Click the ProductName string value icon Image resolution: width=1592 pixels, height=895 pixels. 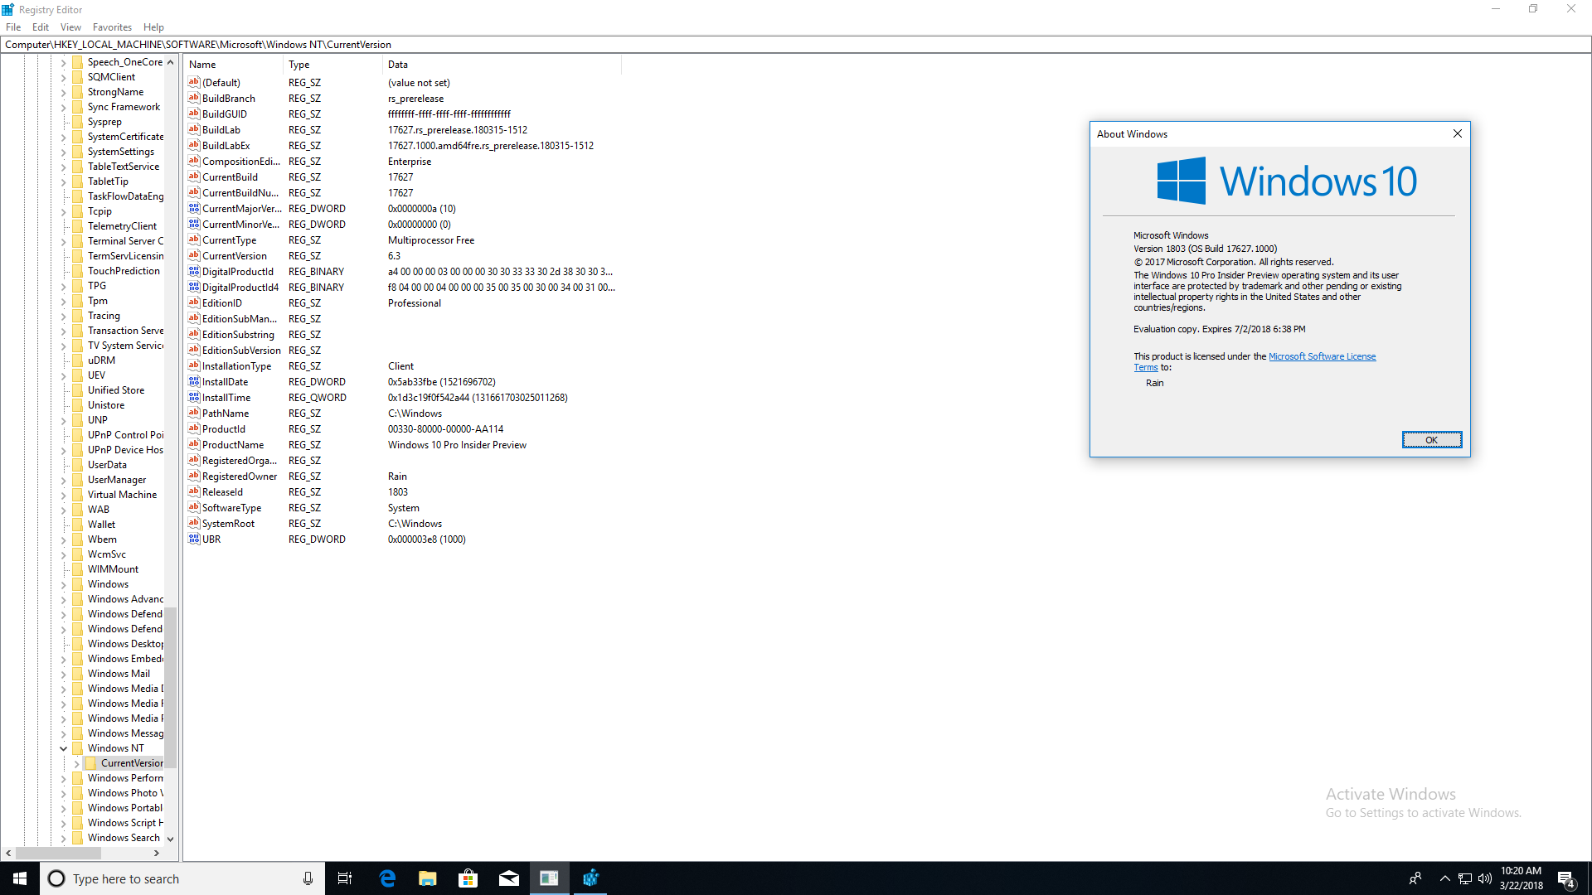pos(194,444)
